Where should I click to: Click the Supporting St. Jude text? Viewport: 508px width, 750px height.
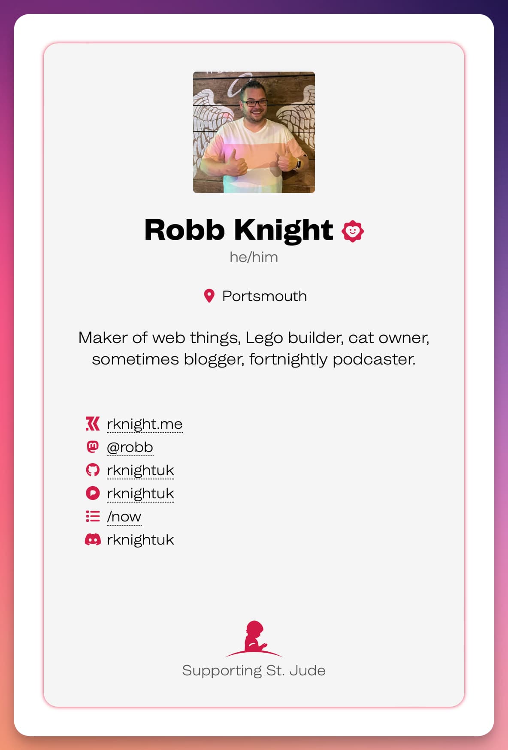(254, 670)
